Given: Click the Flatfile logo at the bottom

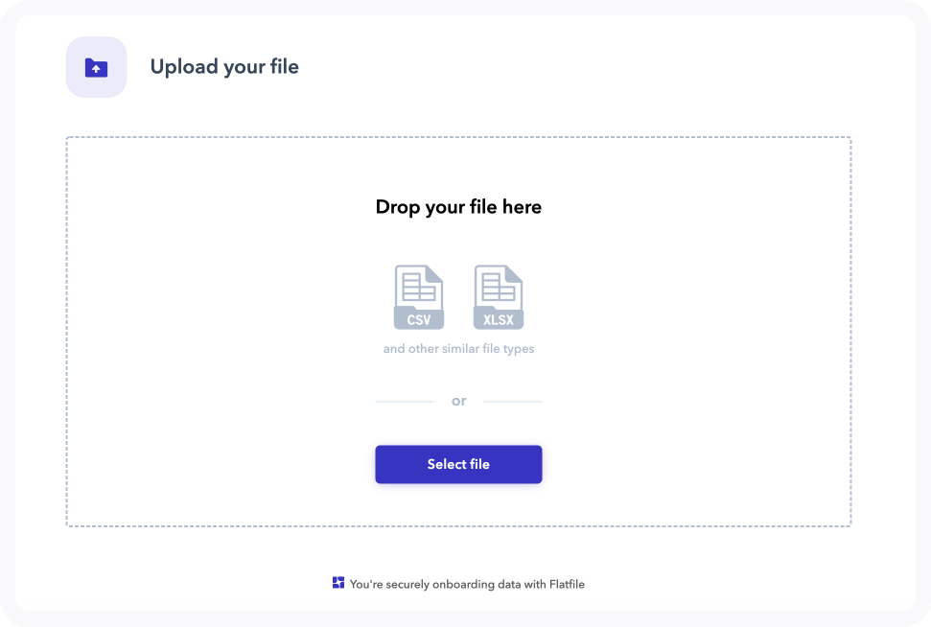Looking at the screenshot, I should pos(337,581).
